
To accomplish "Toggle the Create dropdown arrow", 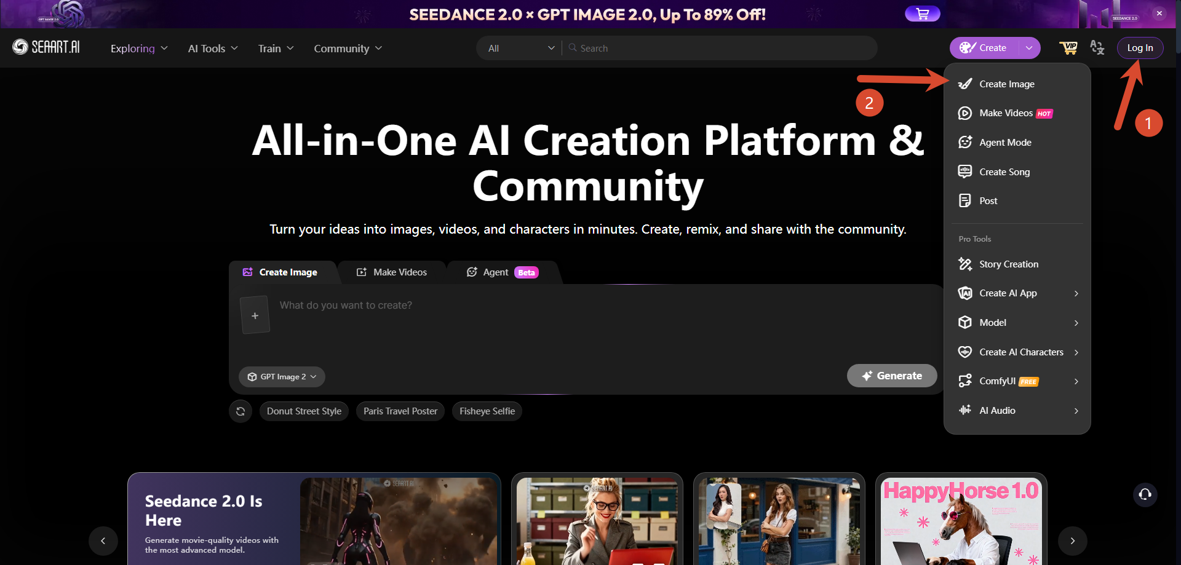I will (1029, 48).
